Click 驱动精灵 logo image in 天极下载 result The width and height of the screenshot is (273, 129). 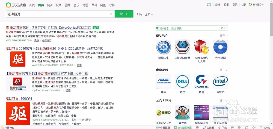[x=18, y=84]
